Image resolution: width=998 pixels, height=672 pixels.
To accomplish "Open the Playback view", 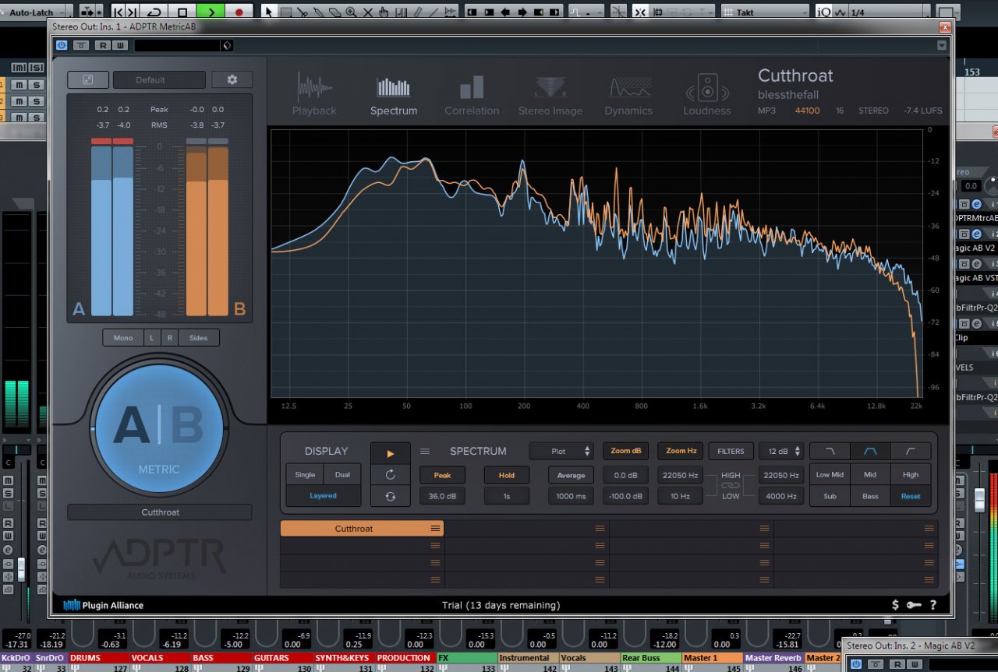I will (x=314, y=95).
